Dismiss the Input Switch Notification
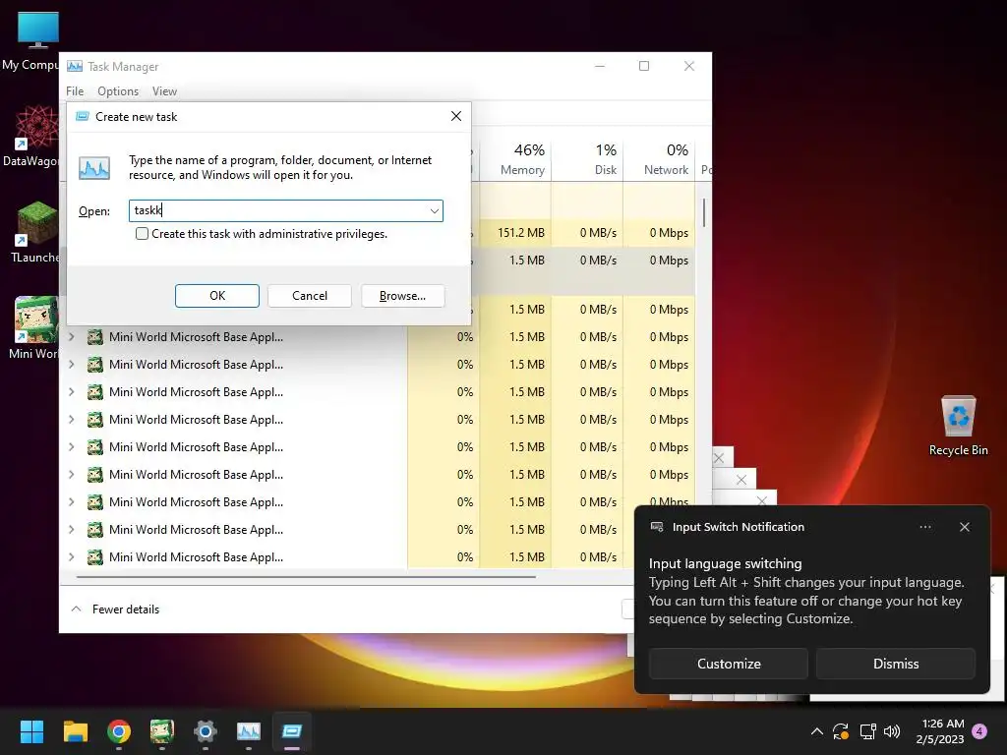 (895, 664)
